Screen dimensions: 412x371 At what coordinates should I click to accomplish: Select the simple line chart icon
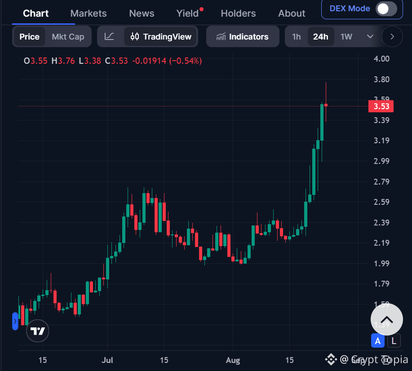(x=109, y=36)
